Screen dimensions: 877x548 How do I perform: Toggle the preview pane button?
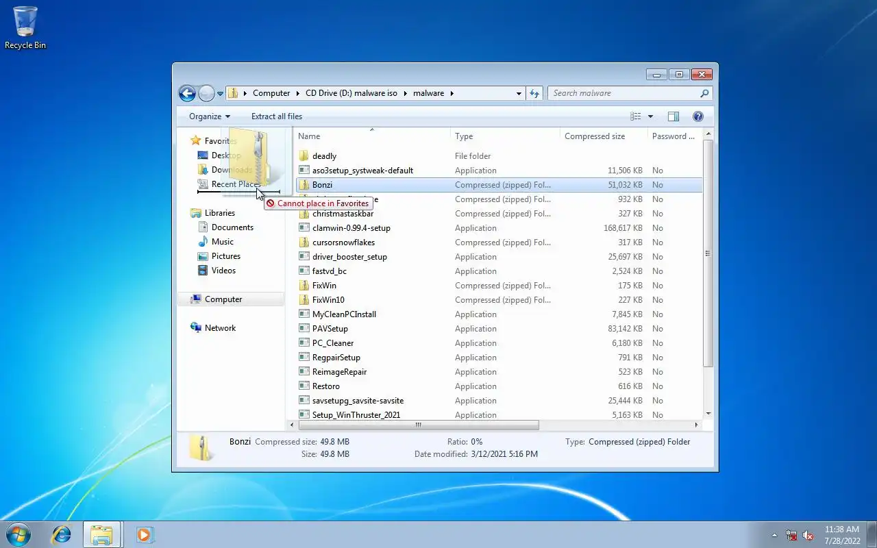tap(674, 116)
